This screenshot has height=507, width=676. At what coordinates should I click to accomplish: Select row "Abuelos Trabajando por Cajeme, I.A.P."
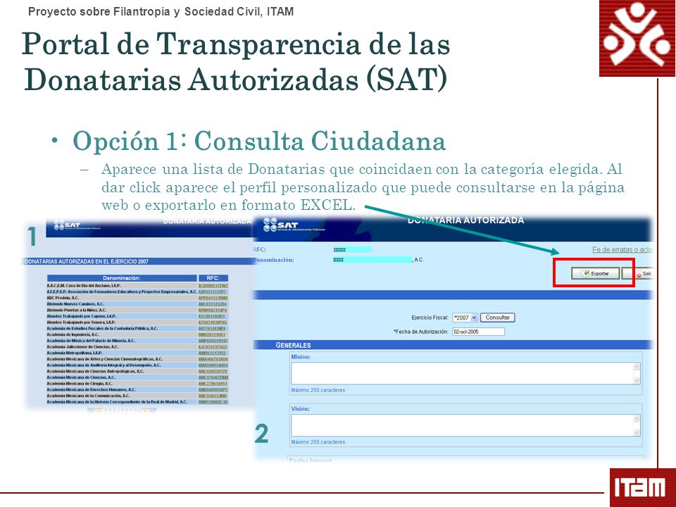(137, 316)
